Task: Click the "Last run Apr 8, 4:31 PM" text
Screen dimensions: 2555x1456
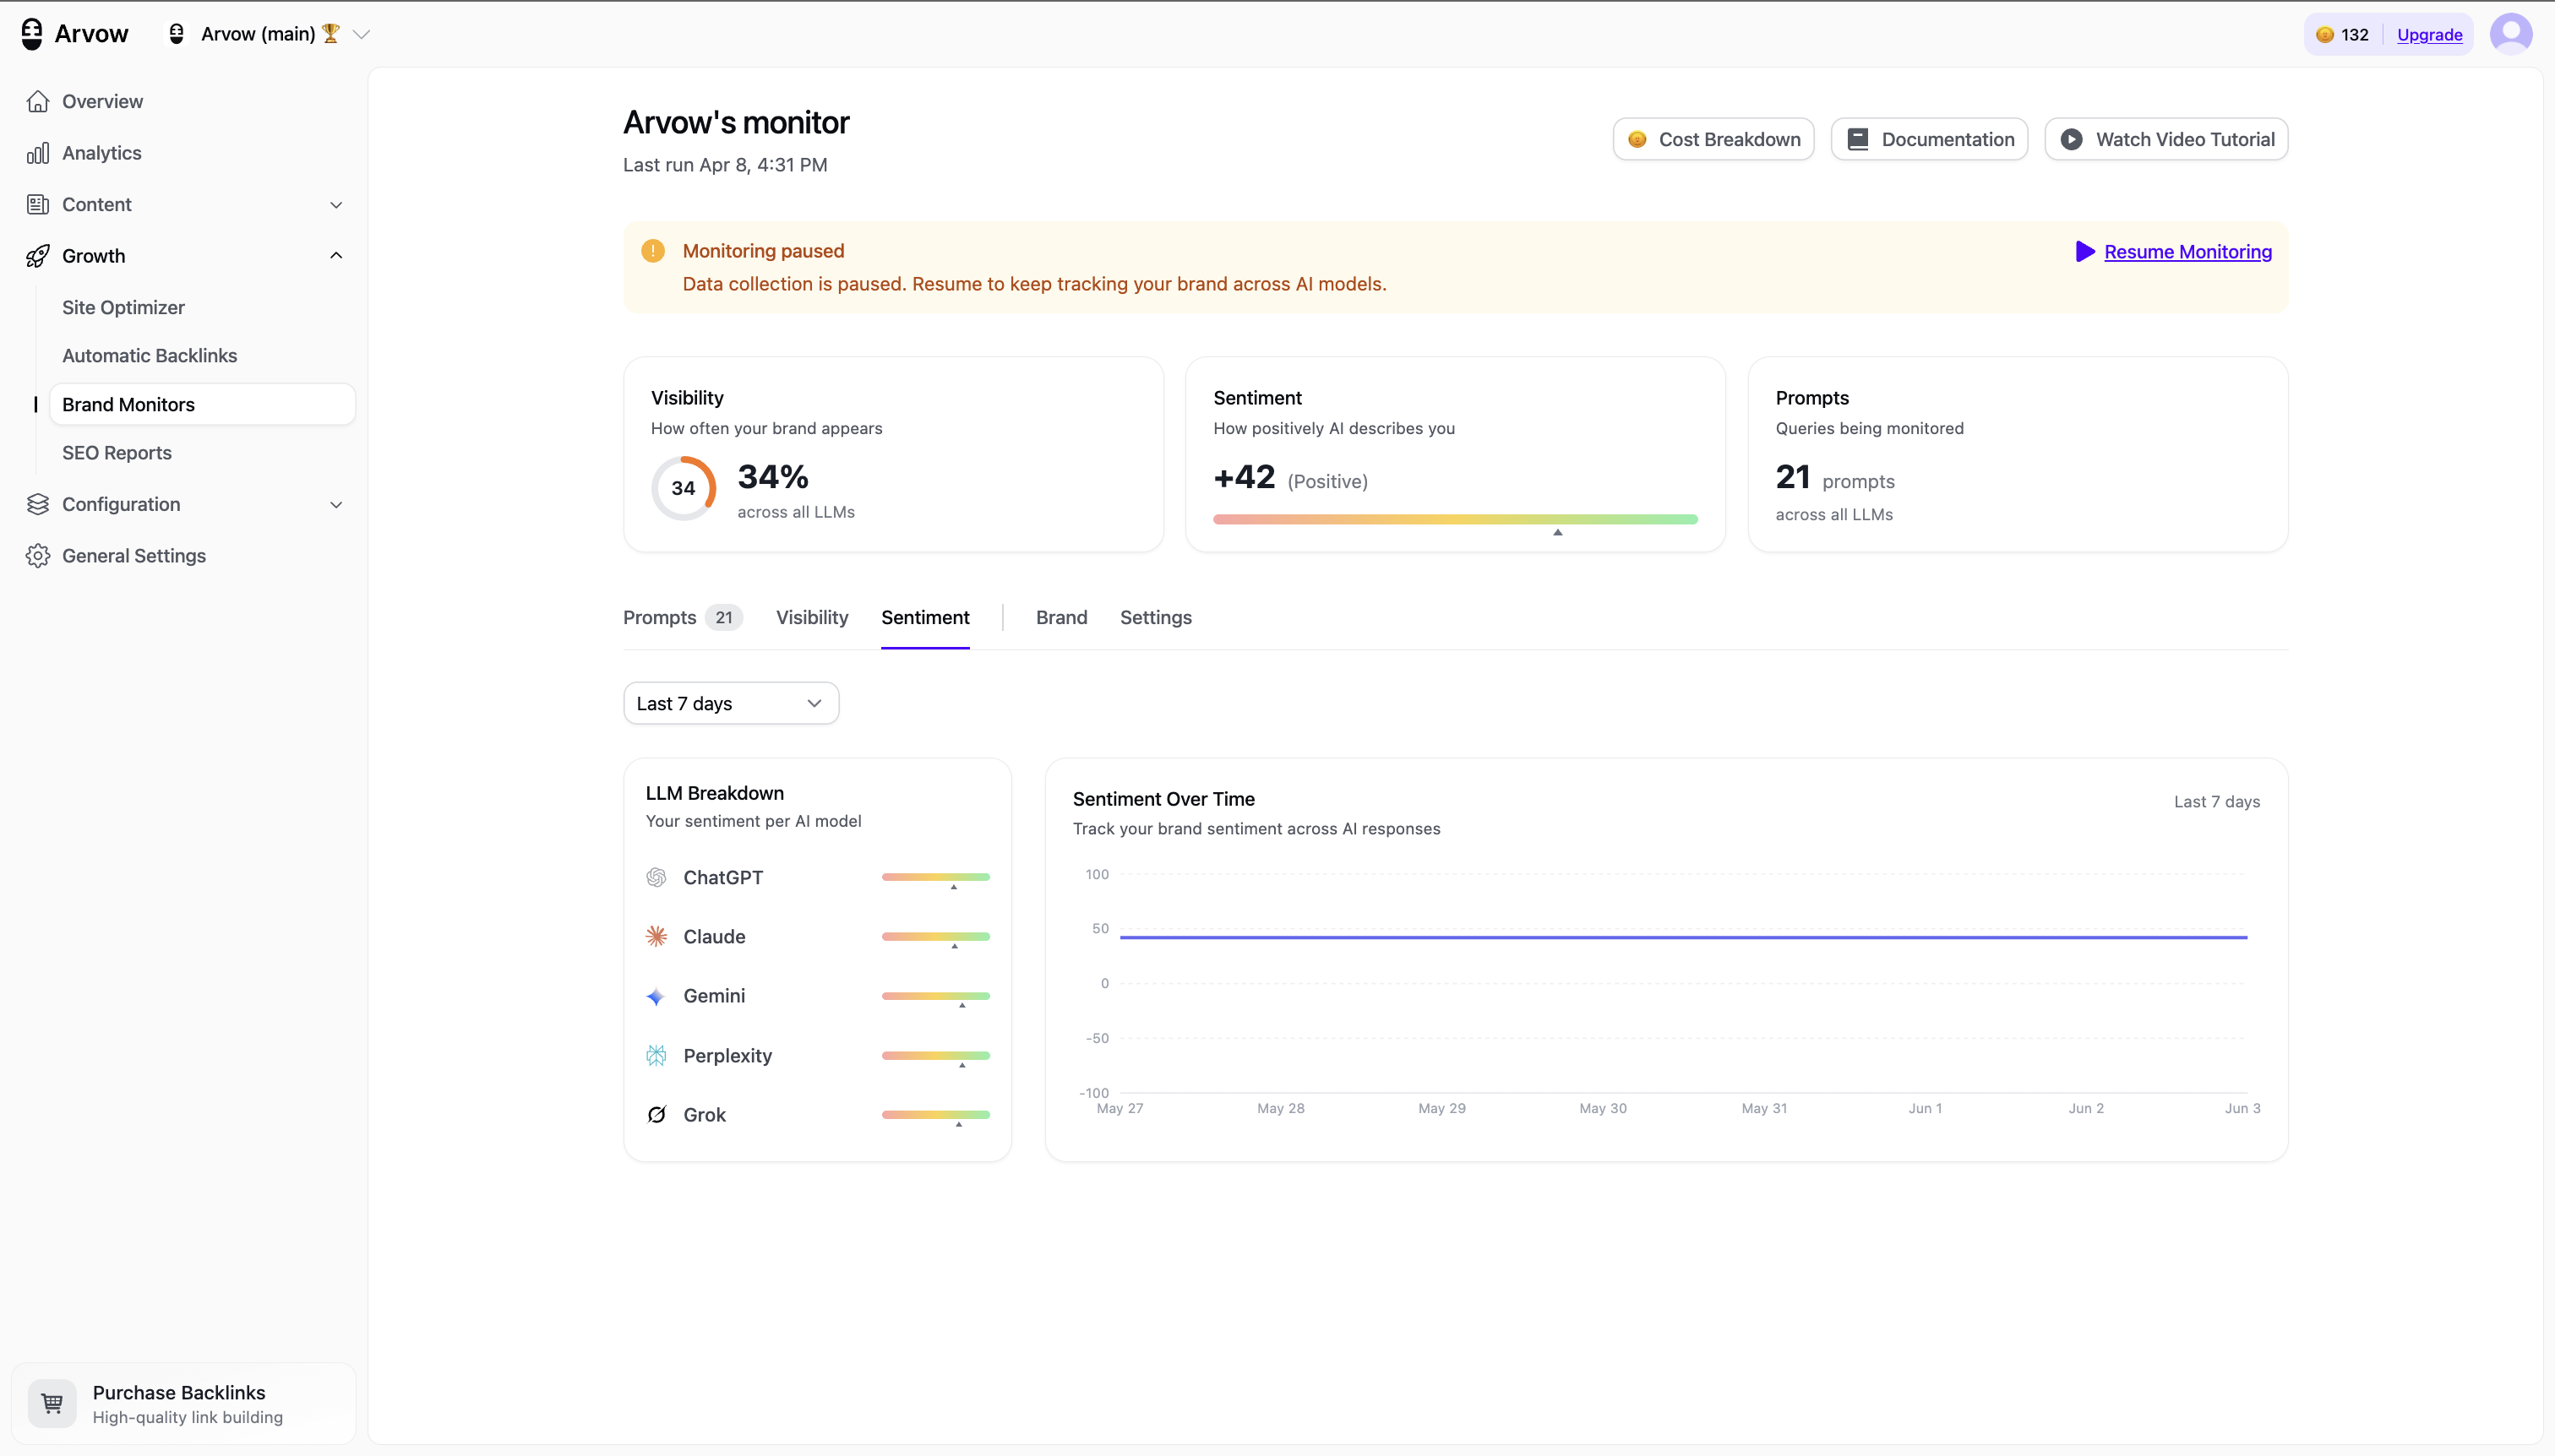Action: (725, 165)
